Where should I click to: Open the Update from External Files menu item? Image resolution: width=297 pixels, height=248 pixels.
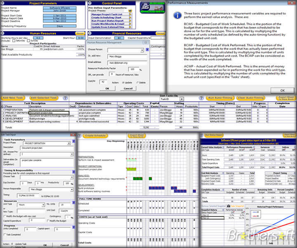(108, 27)
